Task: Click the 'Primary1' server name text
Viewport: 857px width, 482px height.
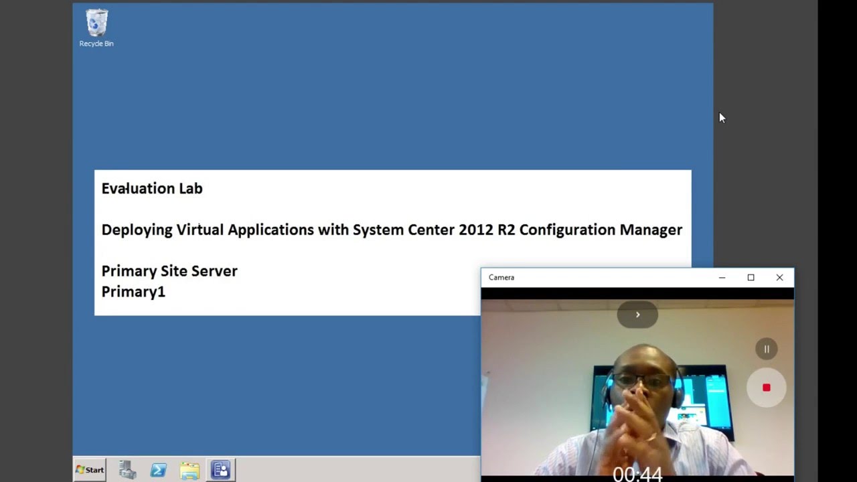Action: 133,292
